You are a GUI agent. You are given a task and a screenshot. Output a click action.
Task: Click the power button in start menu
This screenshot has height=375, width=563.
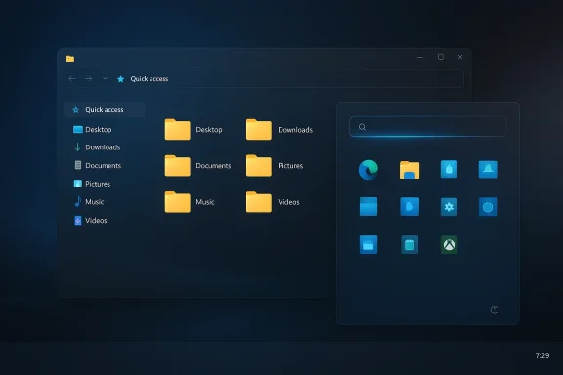[495, 310]
